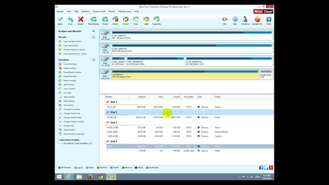This screenshot has width=329, height=185.
Task: Select the Move/Resize toolbar icon
Action: [94, 19]
